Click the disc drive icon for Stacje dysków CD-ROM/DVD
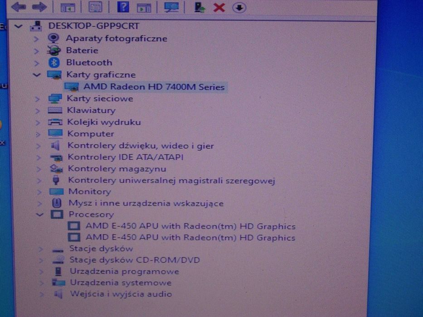This screenshot has width=423, height=317. (x=58, y=260)
